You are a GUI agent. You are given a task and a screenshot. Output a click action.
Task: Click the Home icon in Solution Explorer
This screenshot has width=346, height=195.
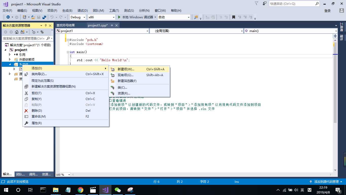click(17, 32)
